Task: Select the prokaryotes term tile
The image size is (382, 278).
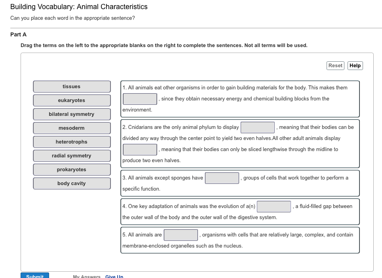Action: tap(72, 169)
